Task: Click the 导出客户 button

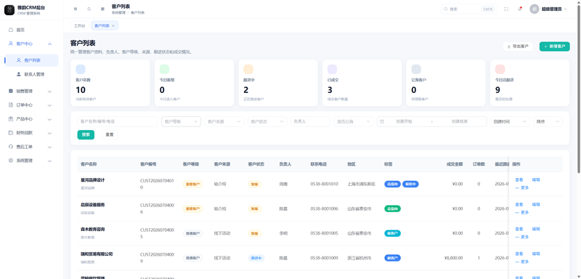Action: 518,46
